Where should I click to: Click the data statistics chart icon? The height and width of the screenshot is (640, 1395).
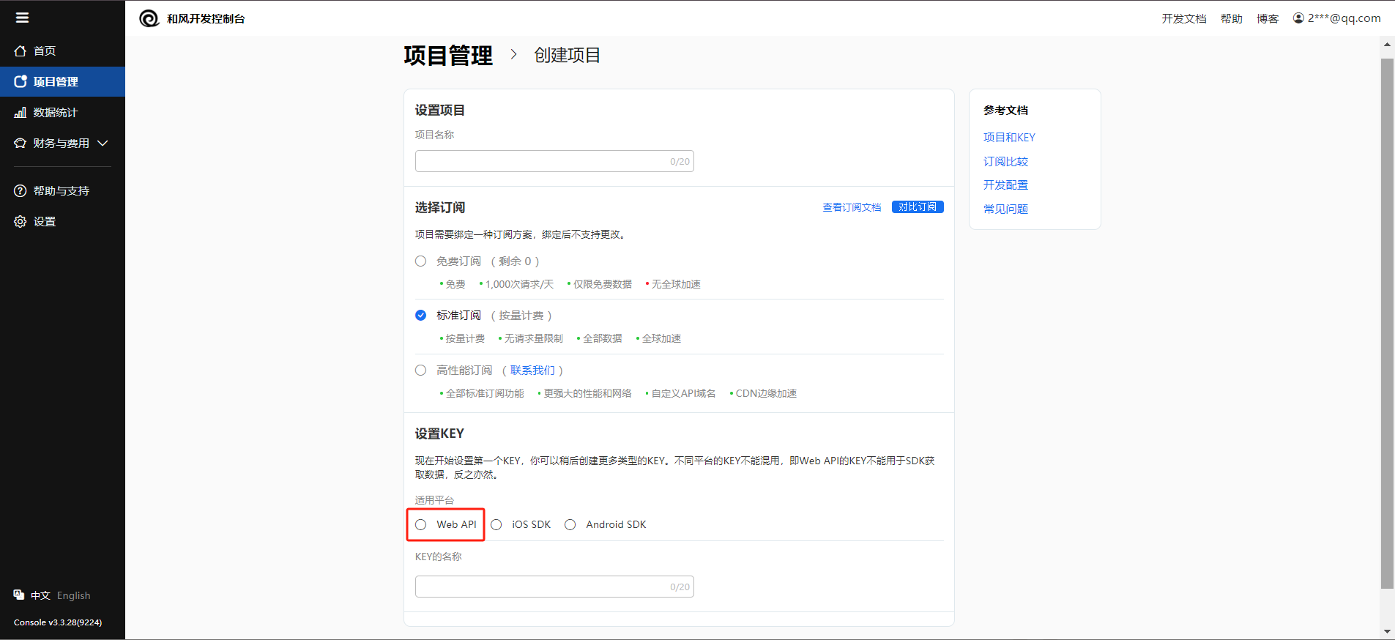(x=21, y=113)
